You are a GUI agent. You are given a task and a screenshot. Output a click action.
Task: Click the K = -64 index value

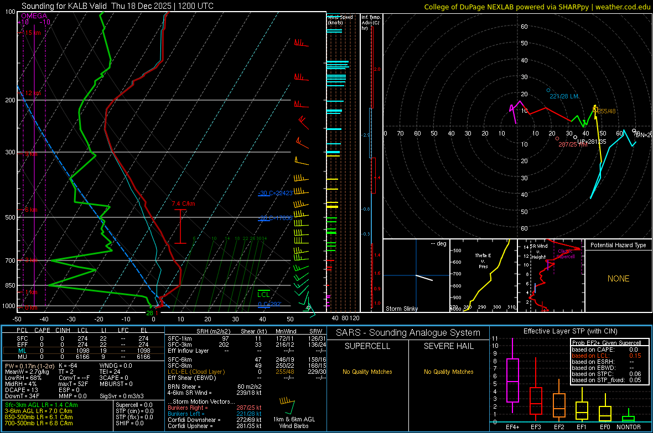[x=68, y=366]
